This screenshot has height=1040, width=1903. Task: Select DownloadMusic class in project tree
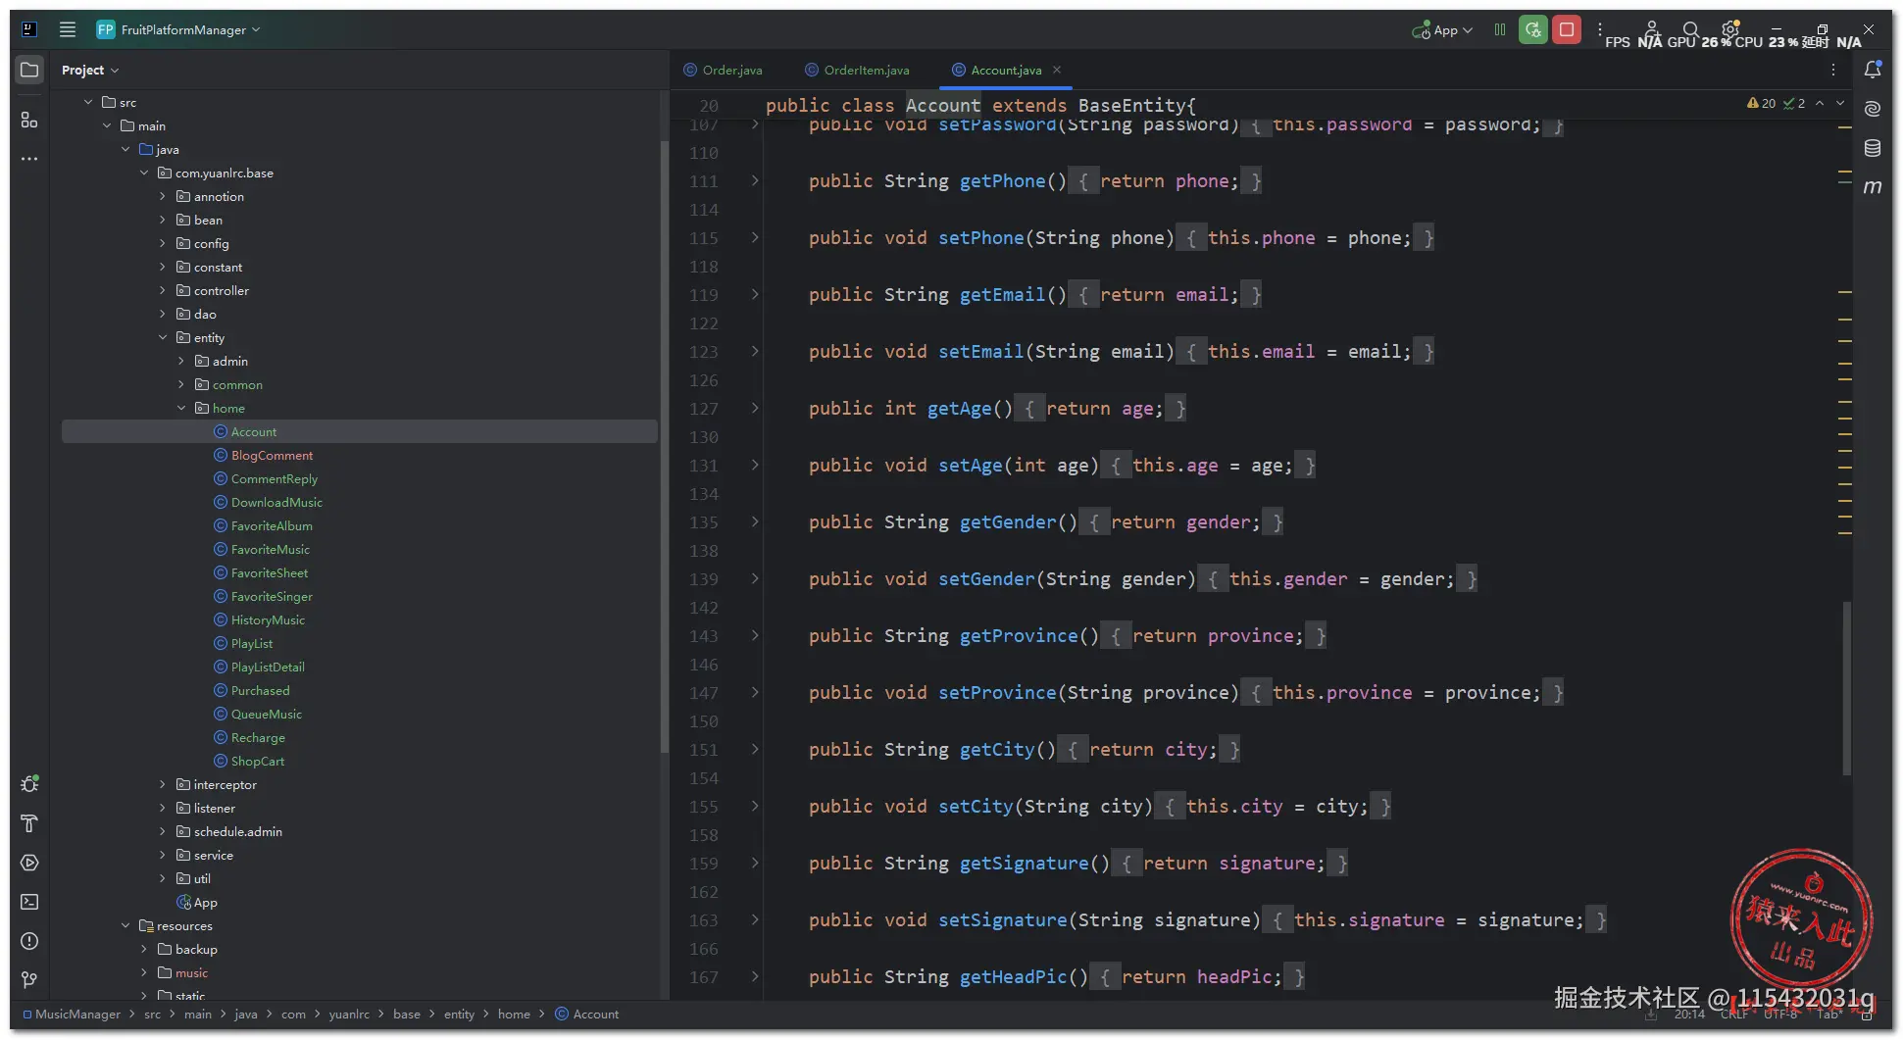point(276,502)
